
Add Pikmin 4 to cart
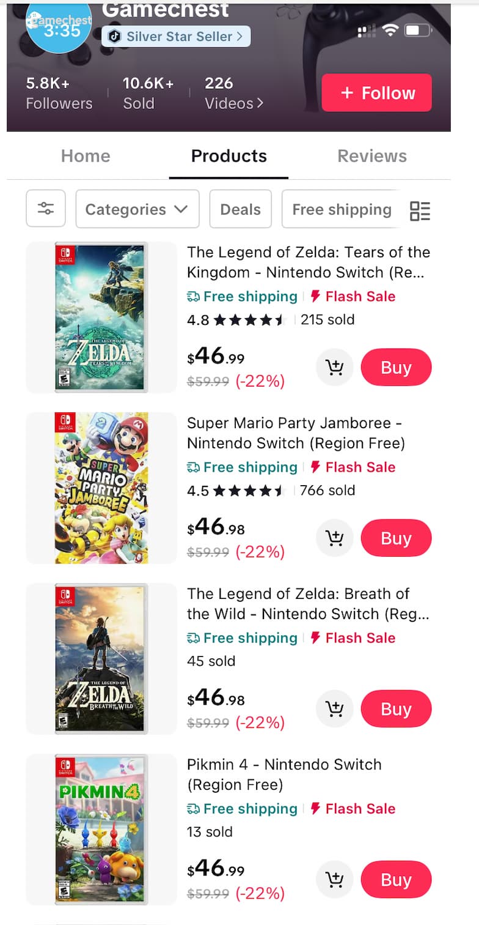[334, 880]
